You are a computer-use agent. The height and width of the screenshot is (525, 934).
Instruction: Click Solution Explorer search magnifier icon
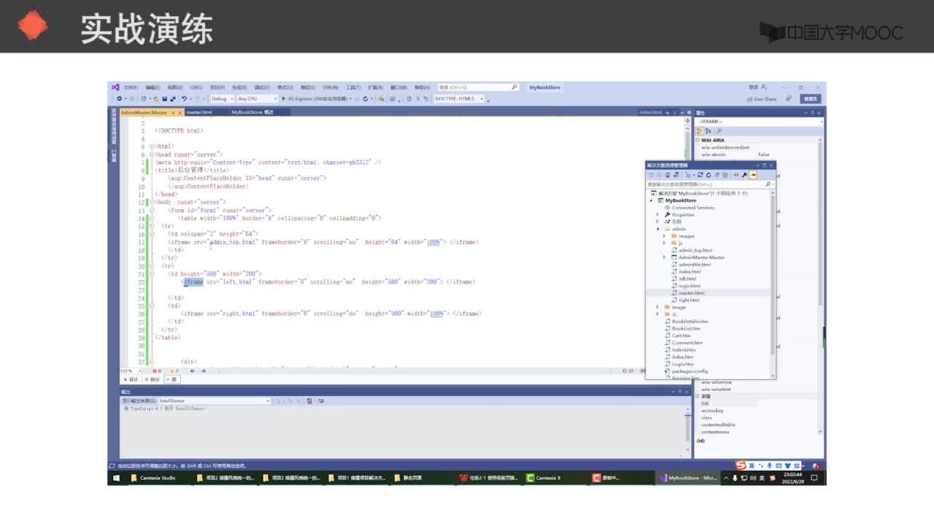(768, 184)
